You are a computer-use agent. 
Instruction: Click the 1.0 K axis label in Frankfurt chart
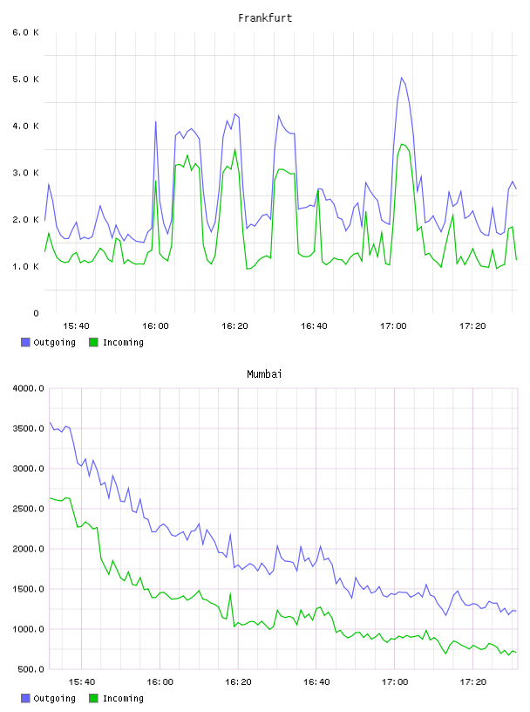click(26, 266)
